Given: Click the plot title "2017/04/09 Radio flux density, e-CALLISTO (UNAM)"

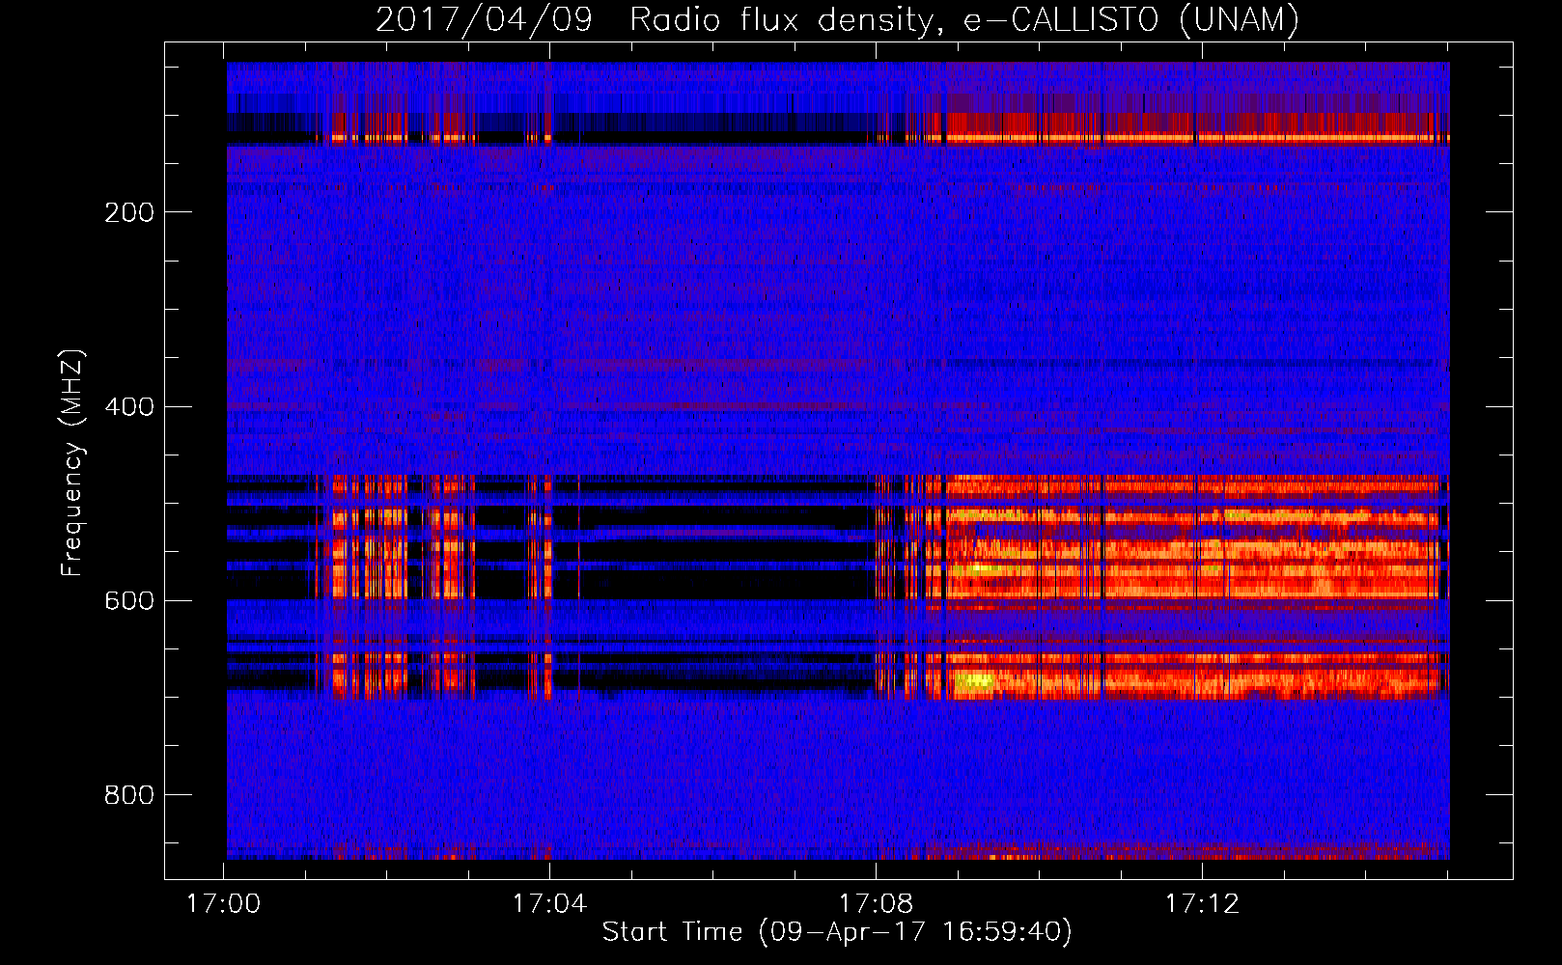Looking at the screenshot, I should [838, 19].
